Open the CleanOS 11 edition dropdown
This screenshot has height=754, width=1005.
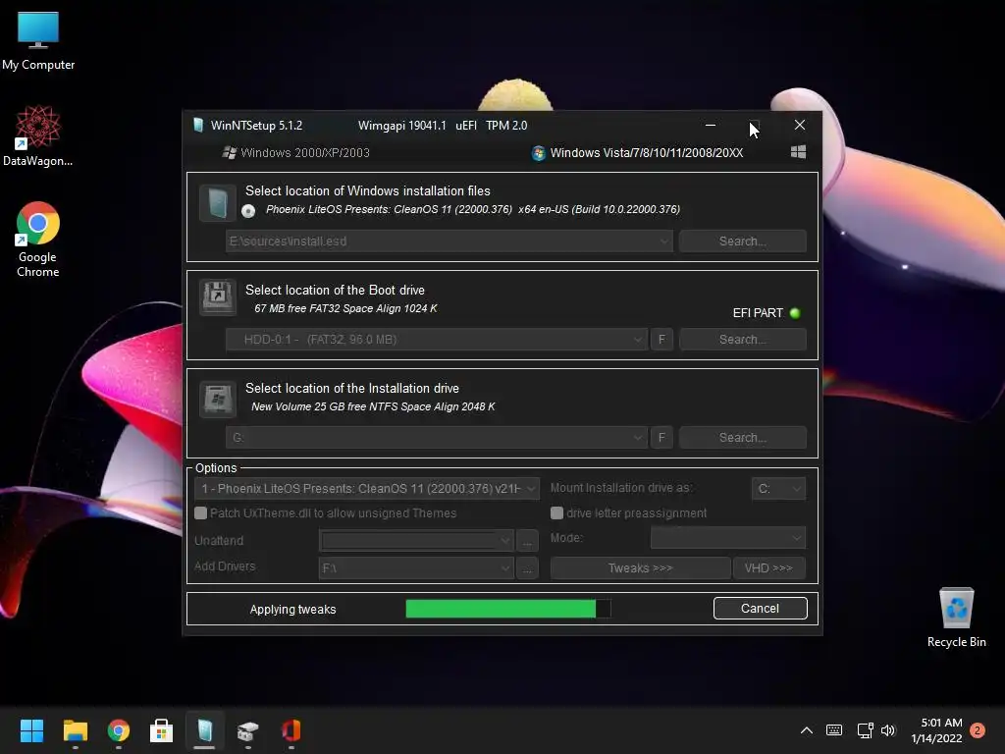(x=367, y=489)
